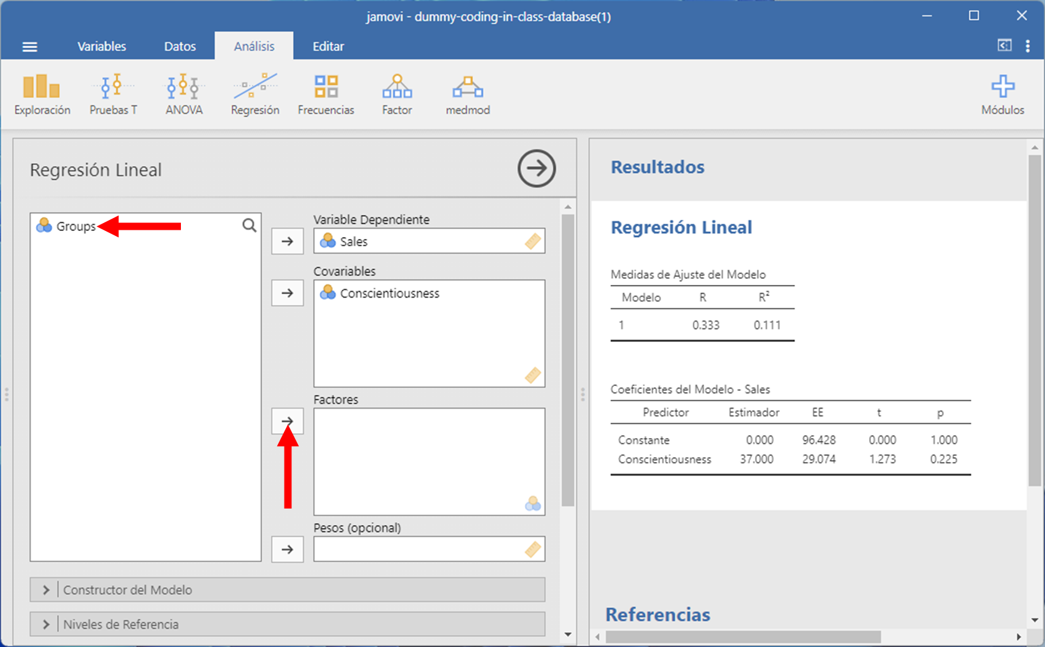
Task: Open the Pruebas T analysis menu
Action: click(x=113, y=94)
